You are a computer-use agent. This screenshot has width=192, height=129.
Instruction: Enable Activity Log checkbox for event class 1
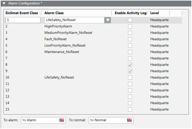tap(130, 20)
